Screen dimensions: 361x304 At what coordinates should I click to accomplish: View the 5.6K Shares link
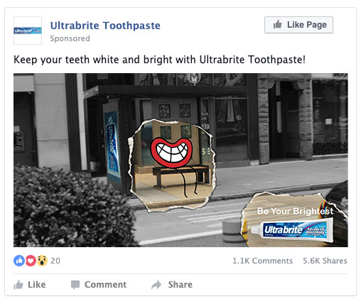[x=325, y=261]
